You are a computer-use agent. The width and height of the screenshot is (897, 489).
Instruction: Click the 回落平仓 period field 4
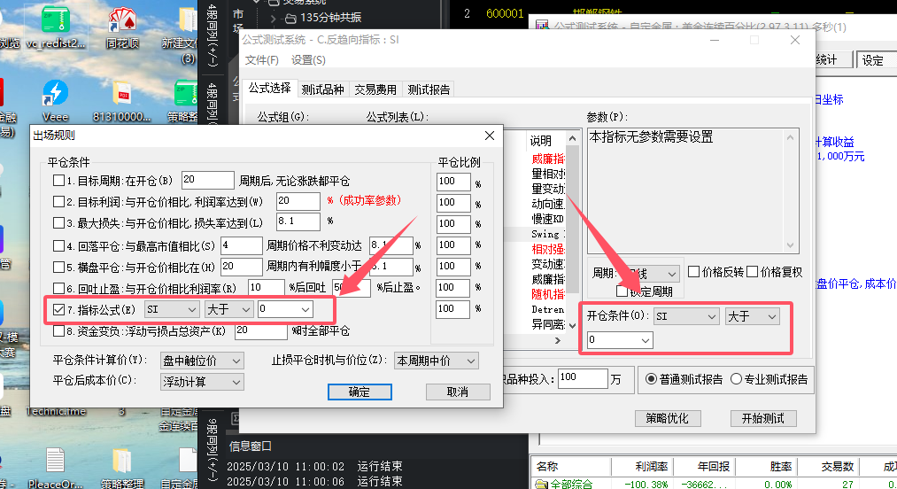(x=242, y=245)
